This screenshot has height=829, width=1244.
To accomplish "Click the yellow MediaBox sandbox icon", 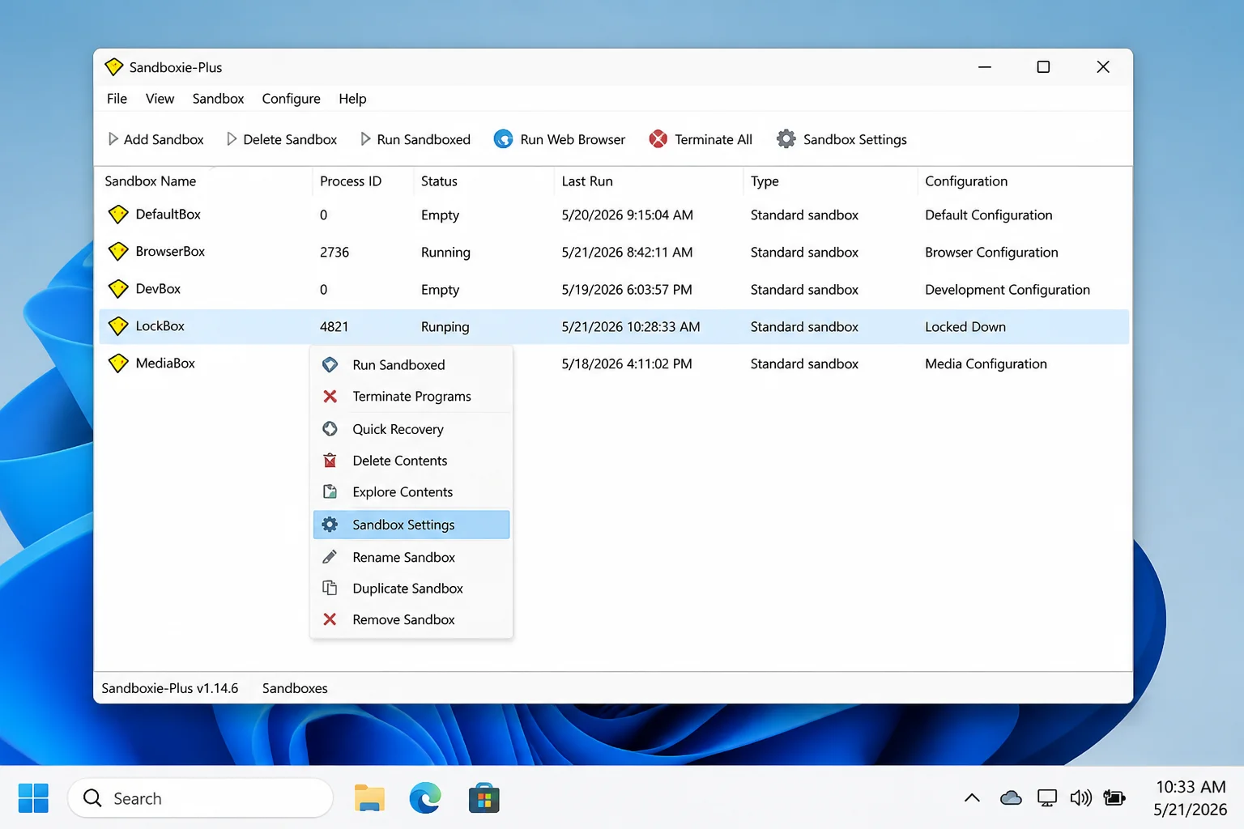I will click(x=118, y=363).
